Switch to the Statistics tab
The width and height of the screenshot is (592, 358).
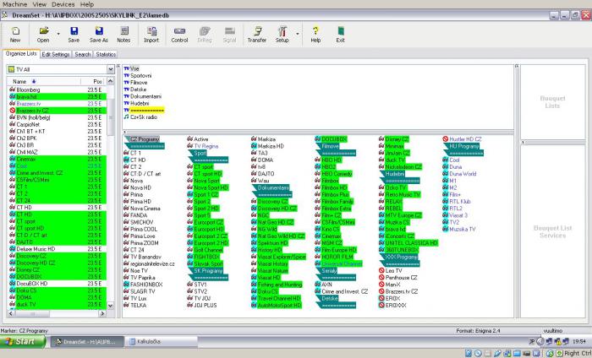click(106, 54)
